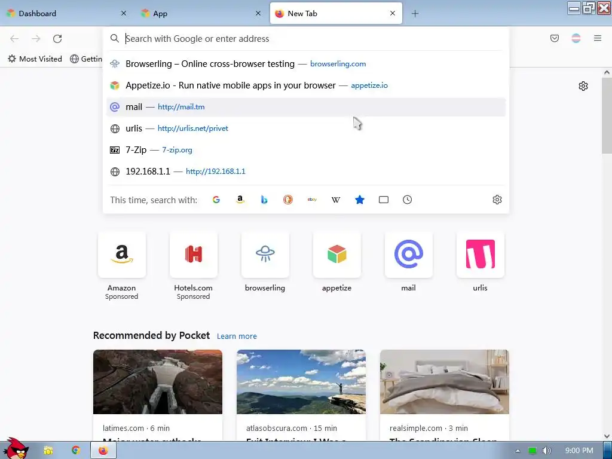Click the green battery tray icon
This screenshot has height=459, width=612.
[x=533, y=451]
